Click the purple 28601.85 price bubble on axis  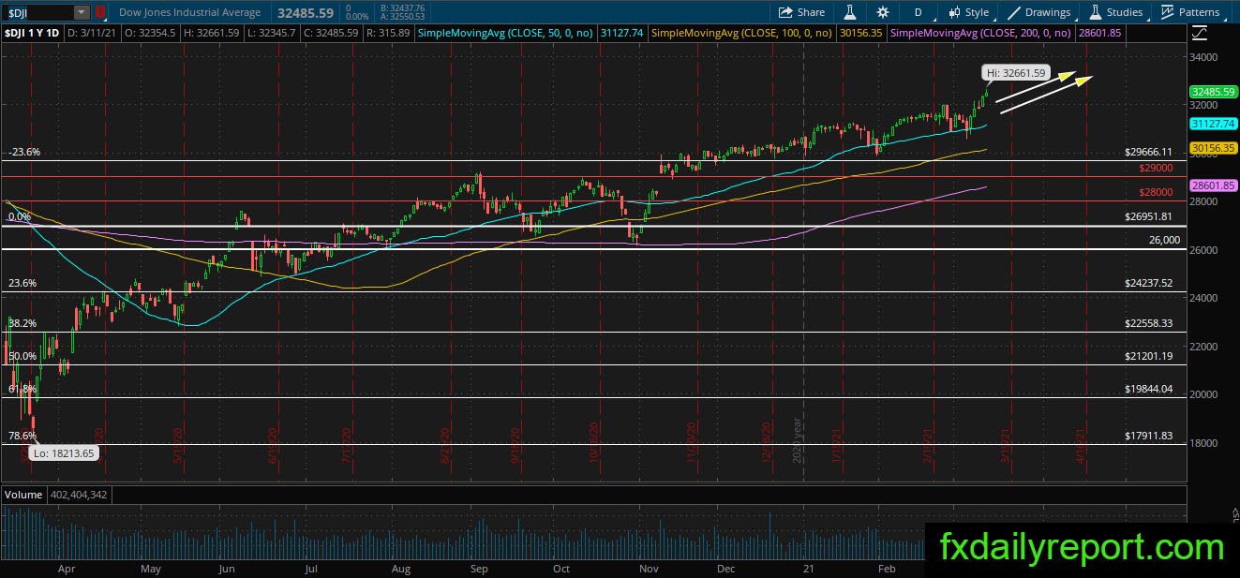click(x=1212, y=185)
